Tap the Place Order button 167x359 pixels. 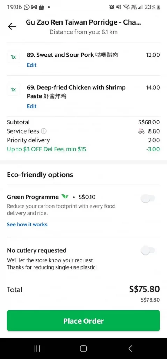(83, 320)
